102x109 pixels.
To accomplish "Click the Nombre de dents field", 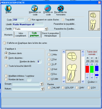I will [x=39, y=62].
